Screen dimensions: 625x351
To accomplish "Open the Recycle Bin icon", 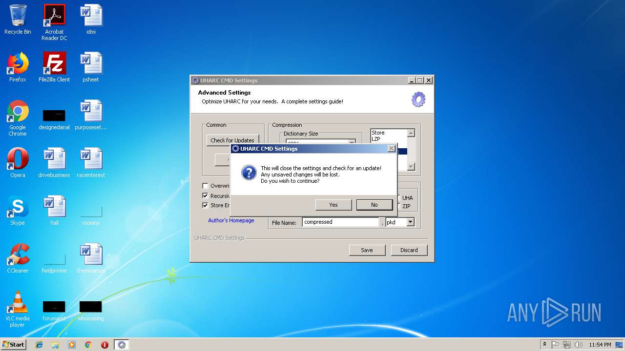I will (x=18, y=19).
